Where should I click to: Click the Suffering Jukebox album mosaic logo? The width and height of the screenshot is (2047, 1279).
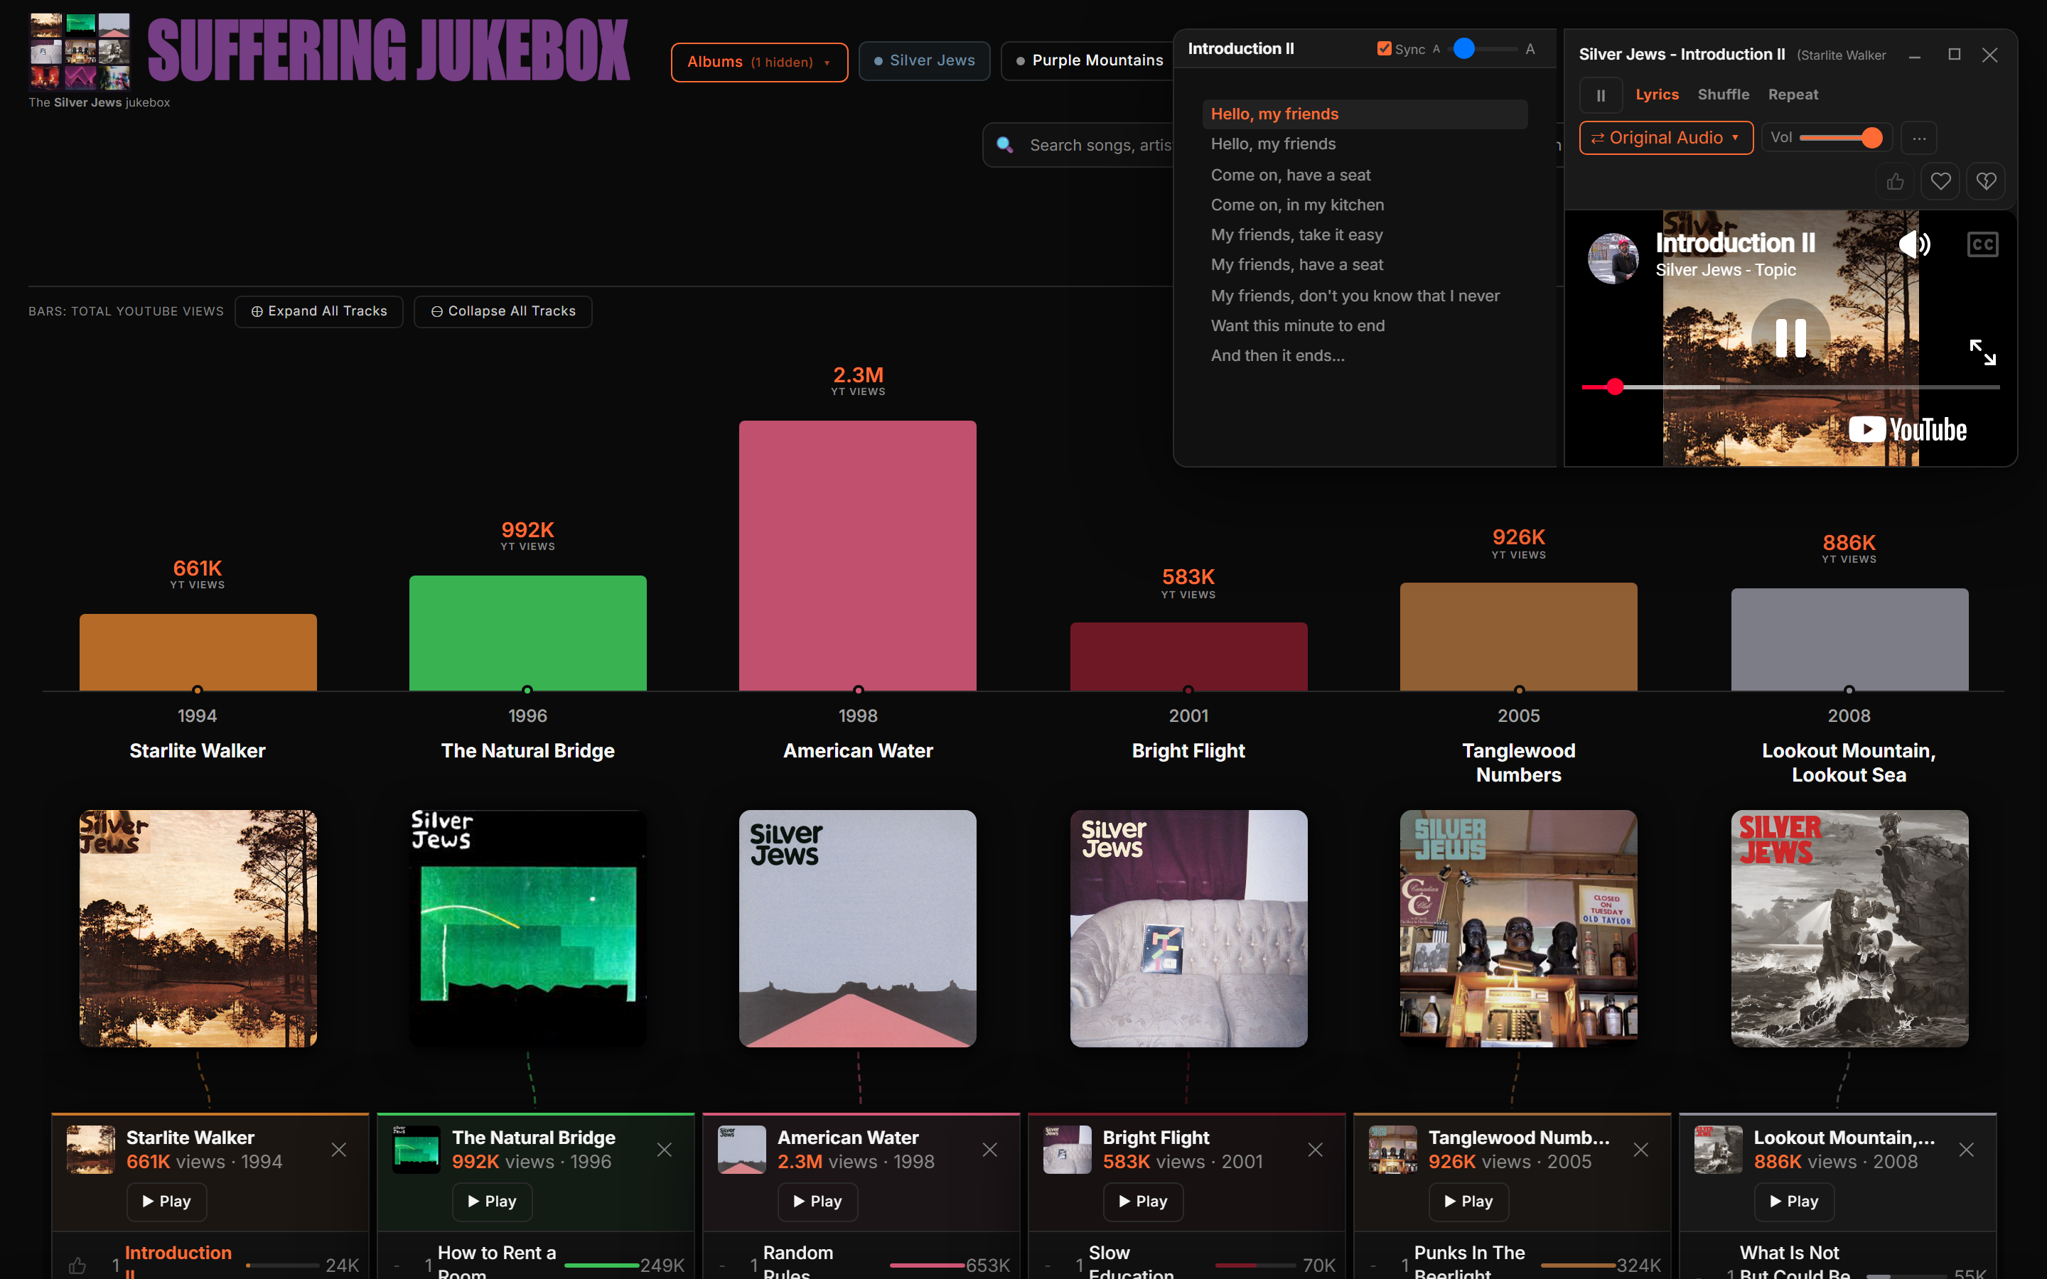click(80, 52)
